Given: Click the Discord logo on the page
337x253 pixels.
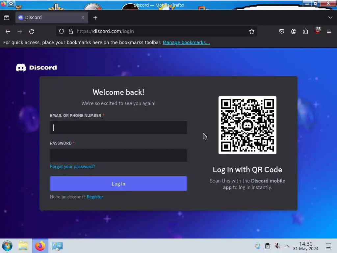Looking at the screenshot, I should tap(36, 68).
